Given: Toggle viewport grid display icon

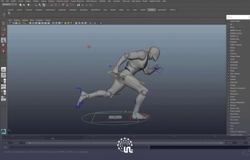Looking at the screenshot, I should click(30, 23).
